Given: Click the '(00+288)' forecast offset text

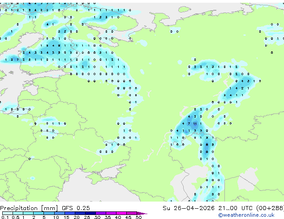Looking at the screenshot, I should pos(270,208).
